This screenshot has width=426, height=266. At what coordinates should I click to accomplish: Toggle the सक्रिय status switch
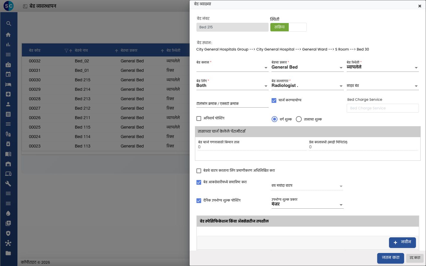288,27
